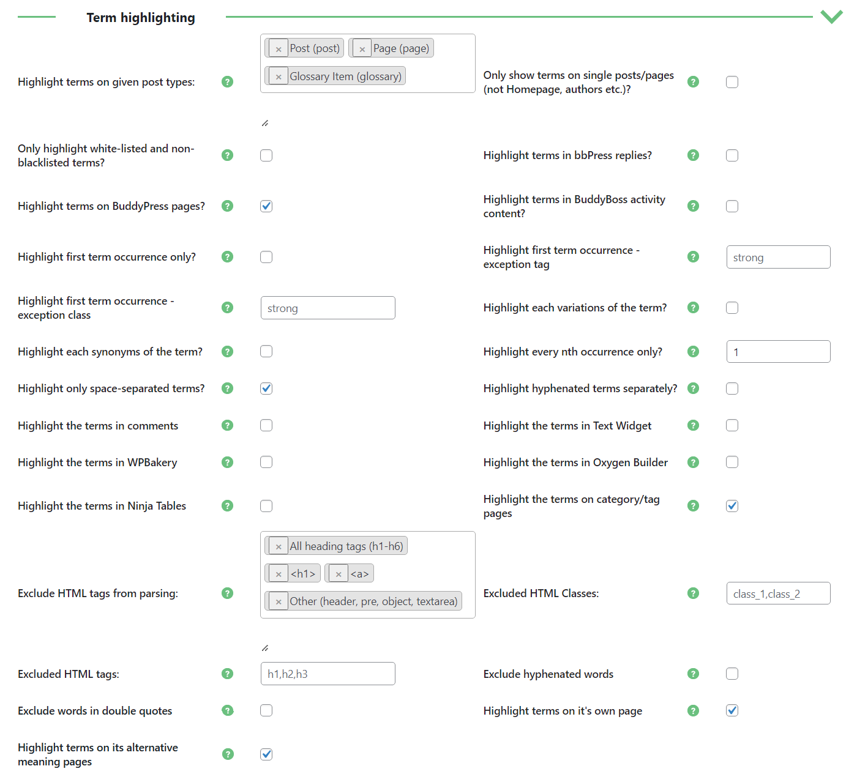Show help for Excluded HTML tags field
Image resolution: width=857 pixels, height=777 pixels.
(x=227, y=674)
